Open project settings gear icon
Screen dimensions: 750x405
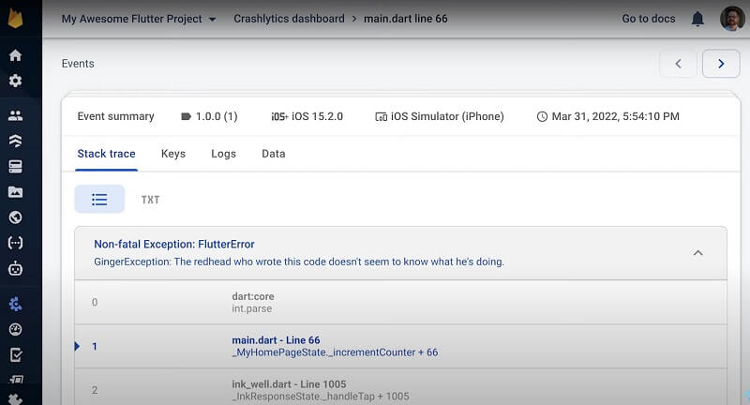[x=15, y=81]
